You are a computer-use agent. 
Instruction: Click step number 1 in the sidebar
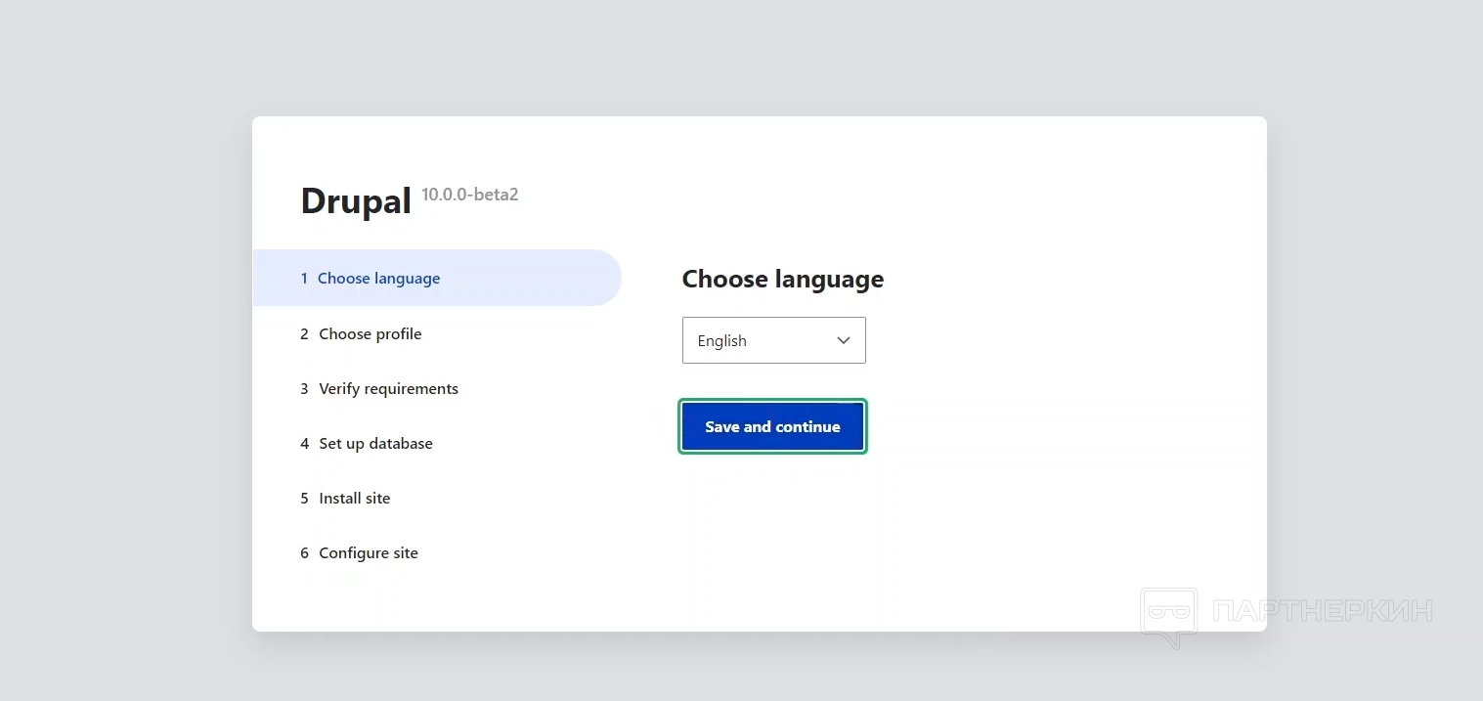pos(304,279)
